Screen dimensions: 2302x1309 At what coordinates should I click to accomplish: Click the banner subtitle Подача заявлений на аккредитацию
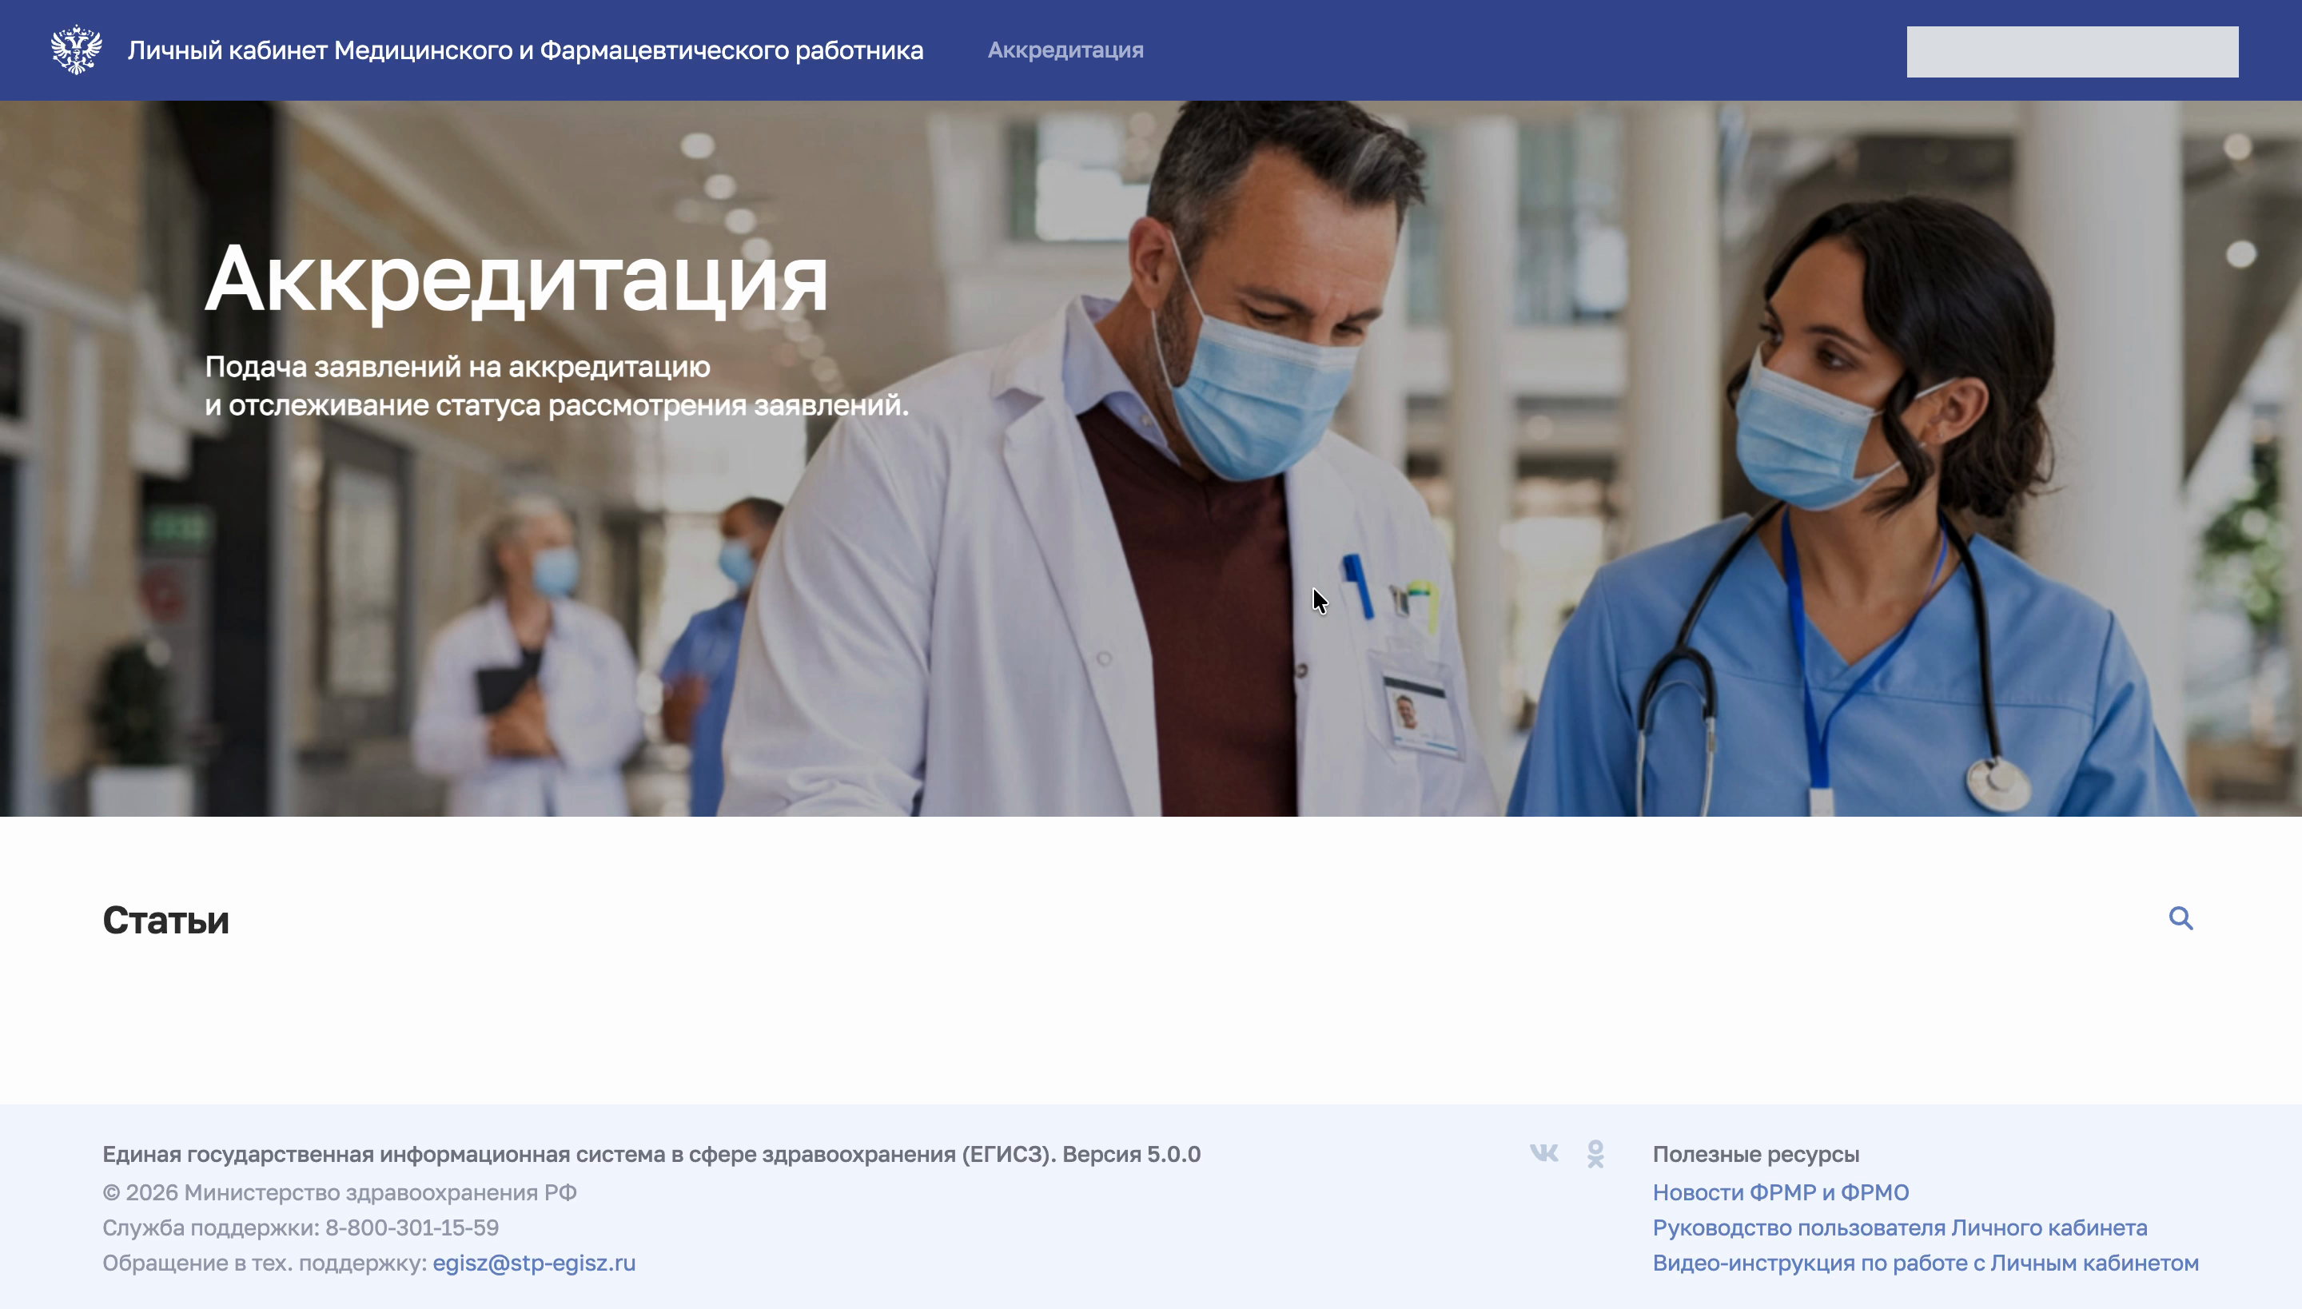[458, 367]
